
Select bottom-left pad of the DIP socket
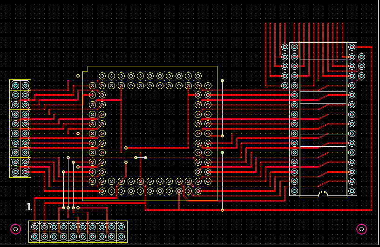coord(294,191)
